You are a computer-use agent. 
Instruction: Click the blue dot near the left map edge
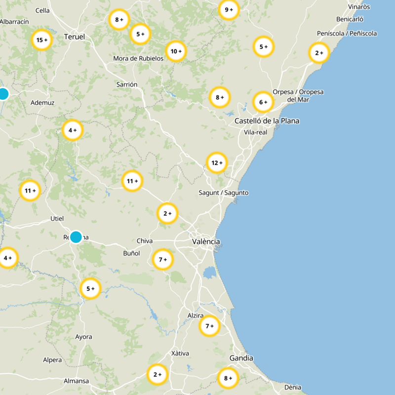click(3, 94)
